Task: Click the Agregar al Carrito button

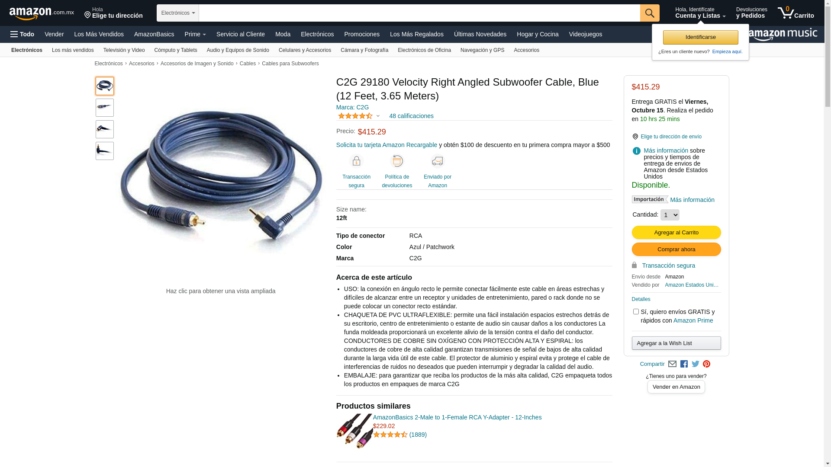Action: (x=676, y=233)
